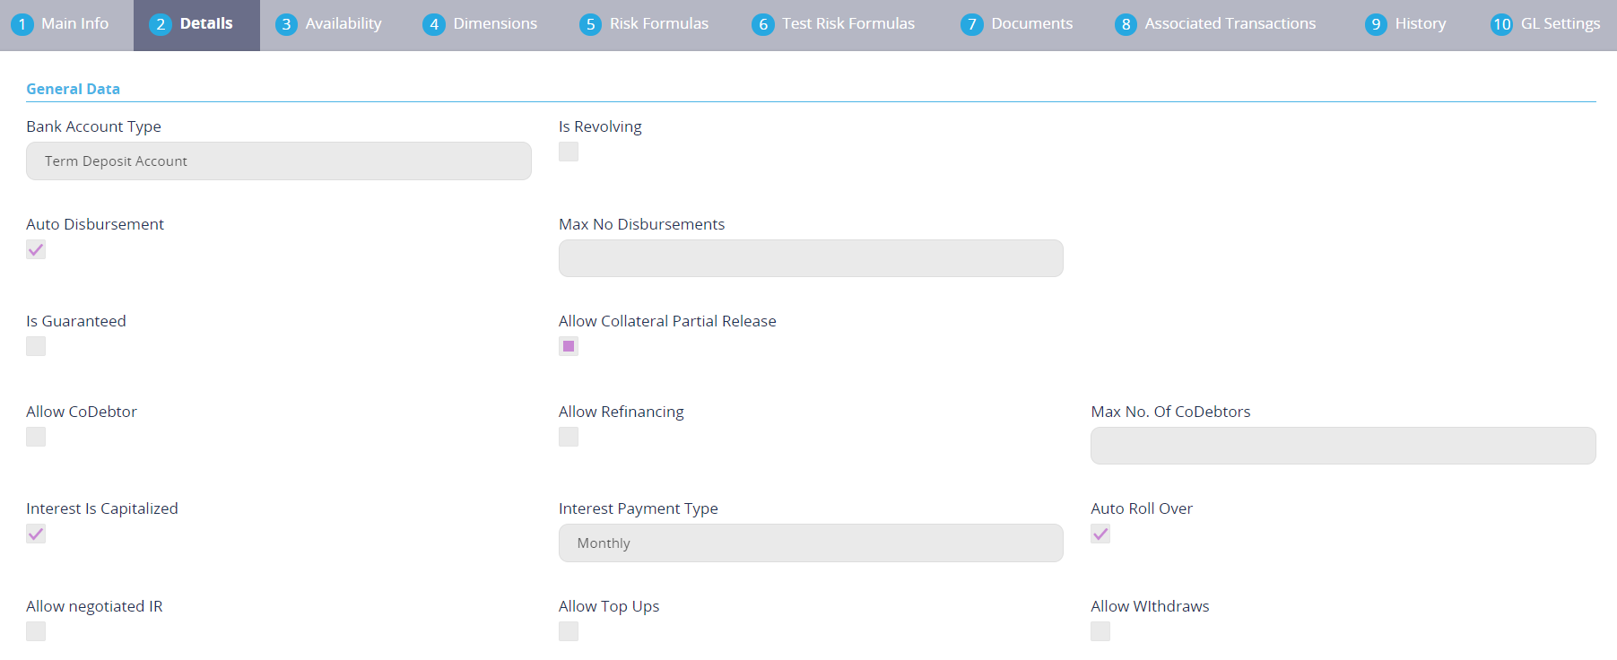View the Associated Transactions tab
1617x660 pixels.
pos(1216,24)
